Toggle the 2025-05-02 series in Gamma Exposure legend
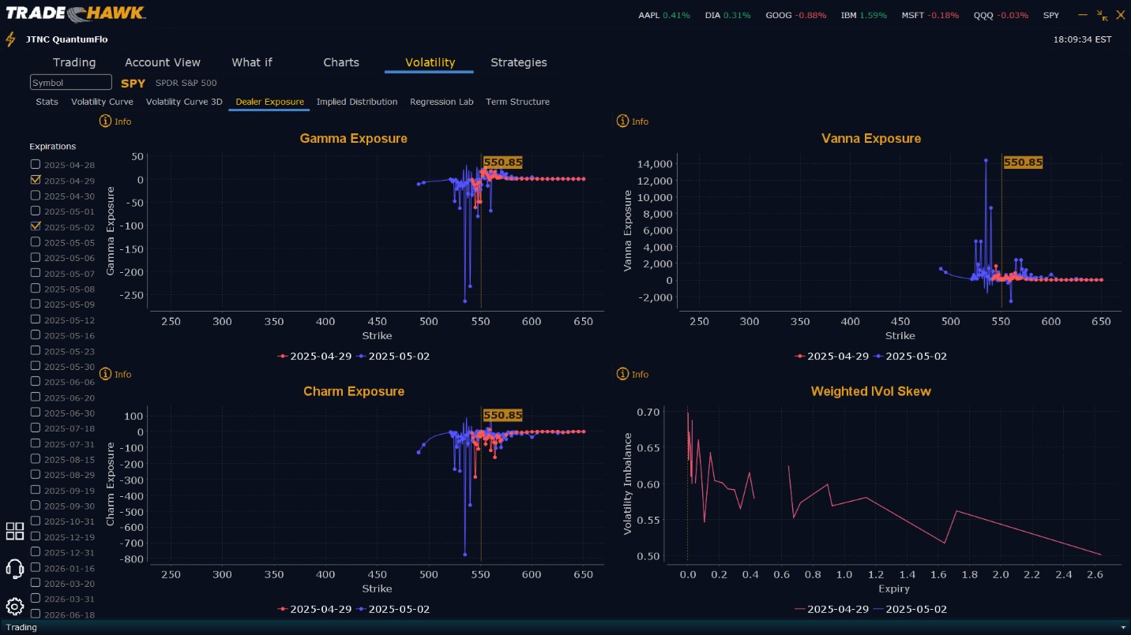This screenshot has height=635, width=1131. pos(393,357)
